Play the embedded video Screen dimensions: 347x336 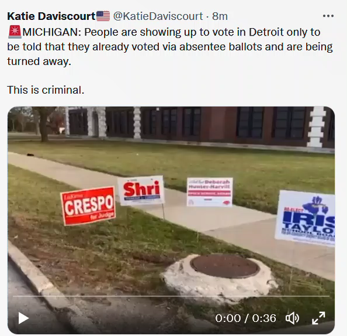(23, 318)
